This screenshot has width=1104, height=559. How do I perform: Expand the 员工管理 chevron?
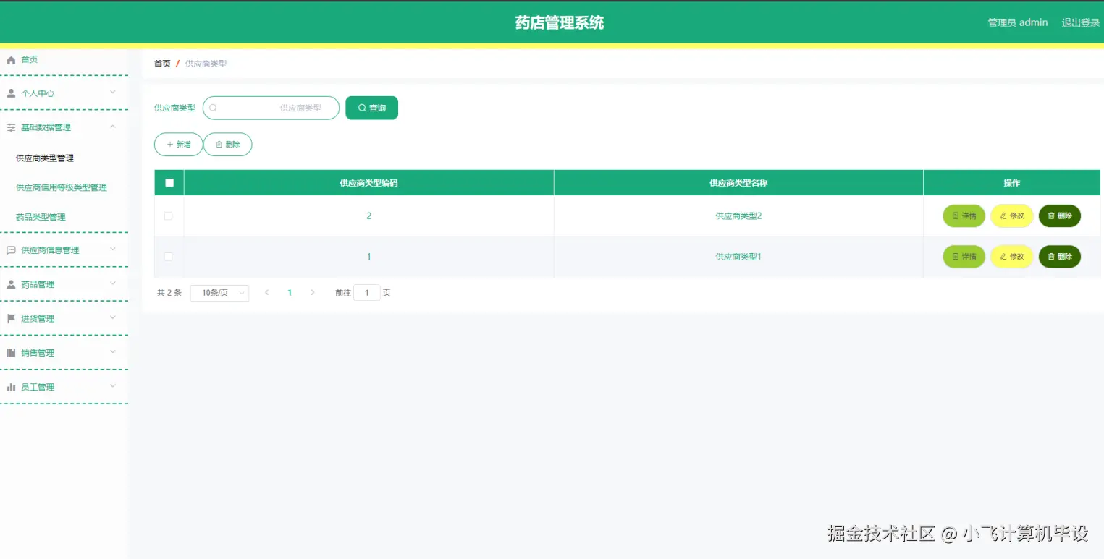click(x=113, y=386)
